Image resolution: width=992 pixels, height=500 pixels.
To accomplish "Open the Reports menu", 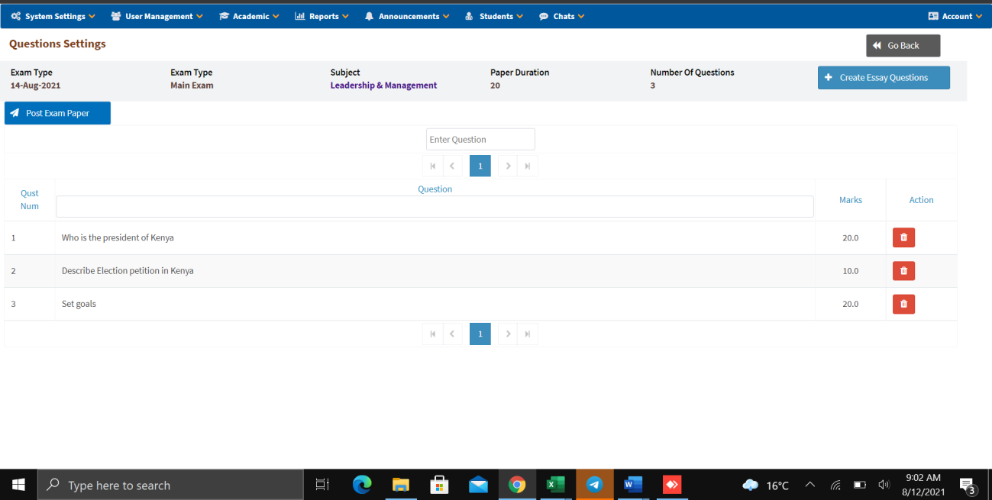I will point(322,16).
